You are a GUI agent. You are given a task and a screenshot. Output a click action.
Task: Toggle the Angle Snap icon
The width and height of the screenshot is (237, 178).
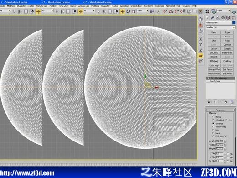click(171, 11)
